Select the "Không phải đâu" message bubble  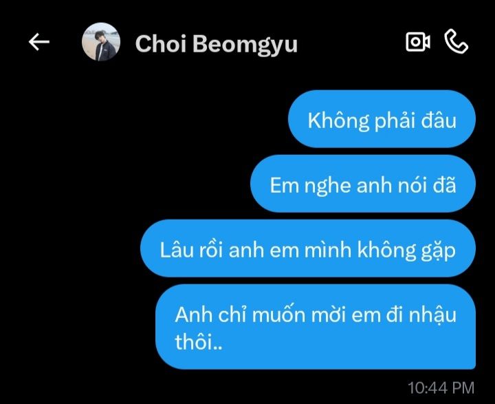point(382,119)
